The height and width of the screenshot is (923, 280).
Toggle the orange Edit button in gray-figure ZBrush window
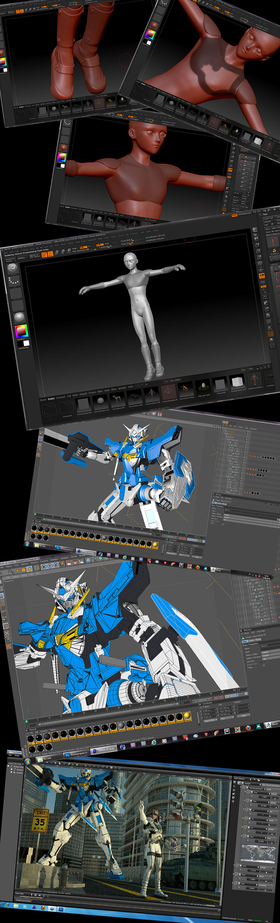point(44,255)
